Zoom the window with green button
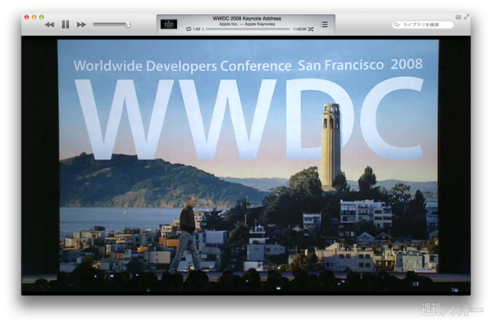This screenshot has height=325, width=492. 42,17
